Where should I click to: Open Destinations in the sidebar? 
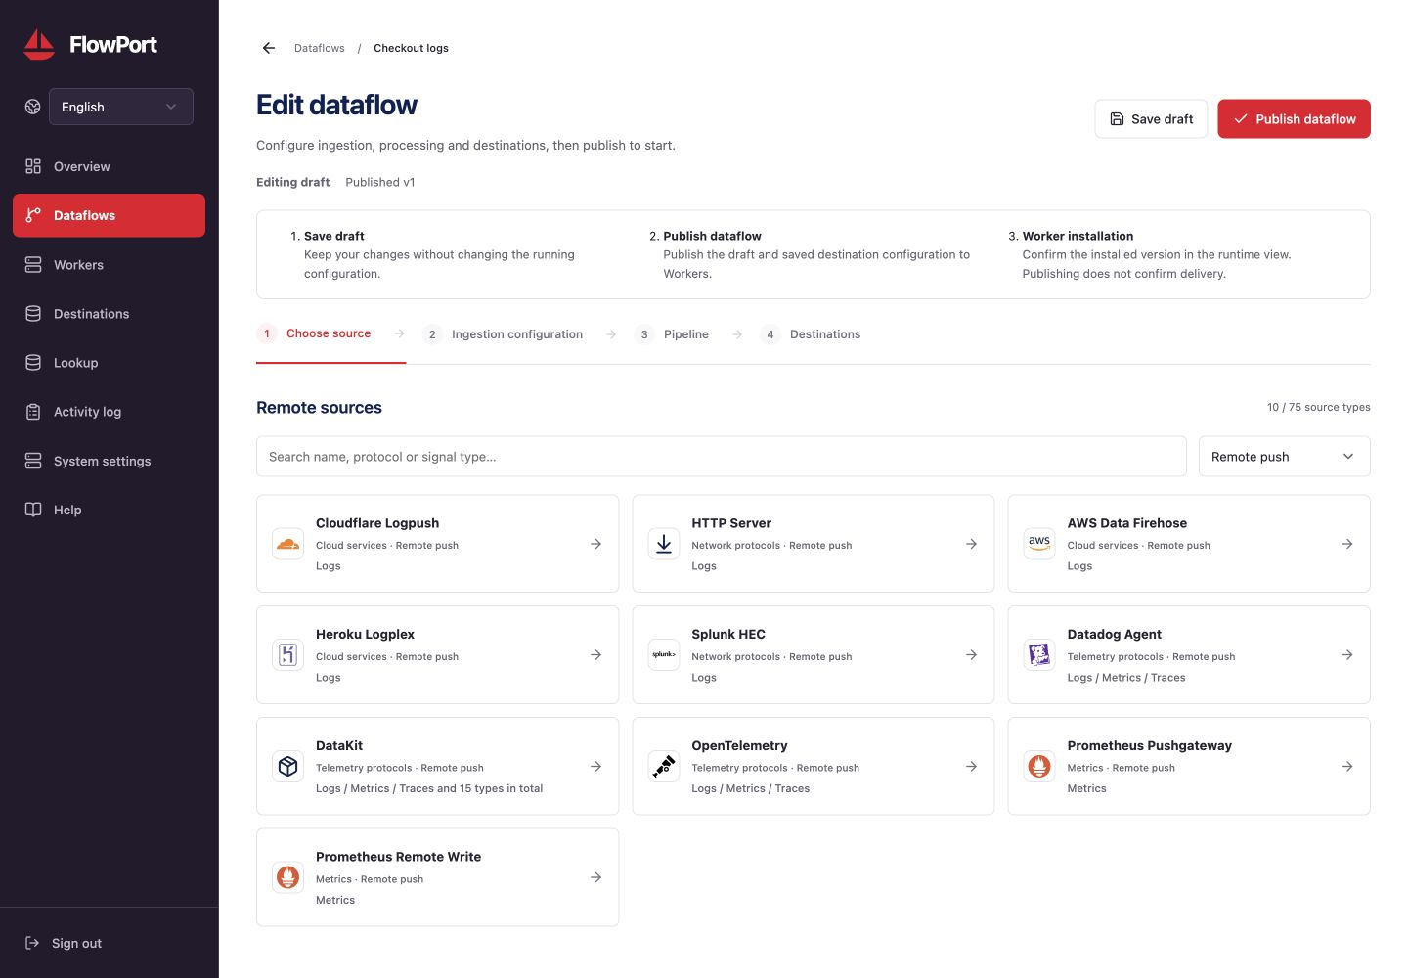coord(109,314)
